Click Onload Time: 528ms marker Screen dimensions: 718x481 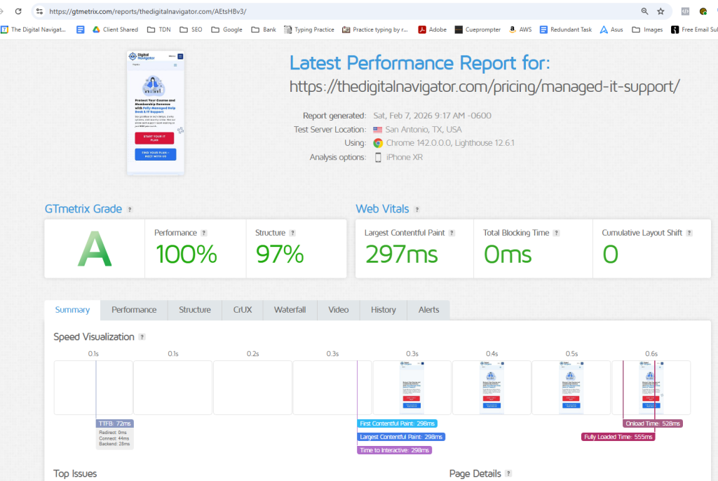pyautogui.click(x=653, y=424)
